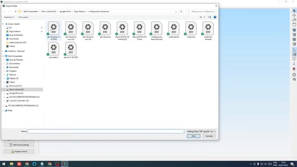Image resolution: width=297 pixels, height=167 pixels.
Task: Select file pla ender 3
Action: coord(54,50)
